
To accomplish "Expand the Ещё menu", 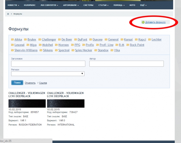I will pos(143,5).
